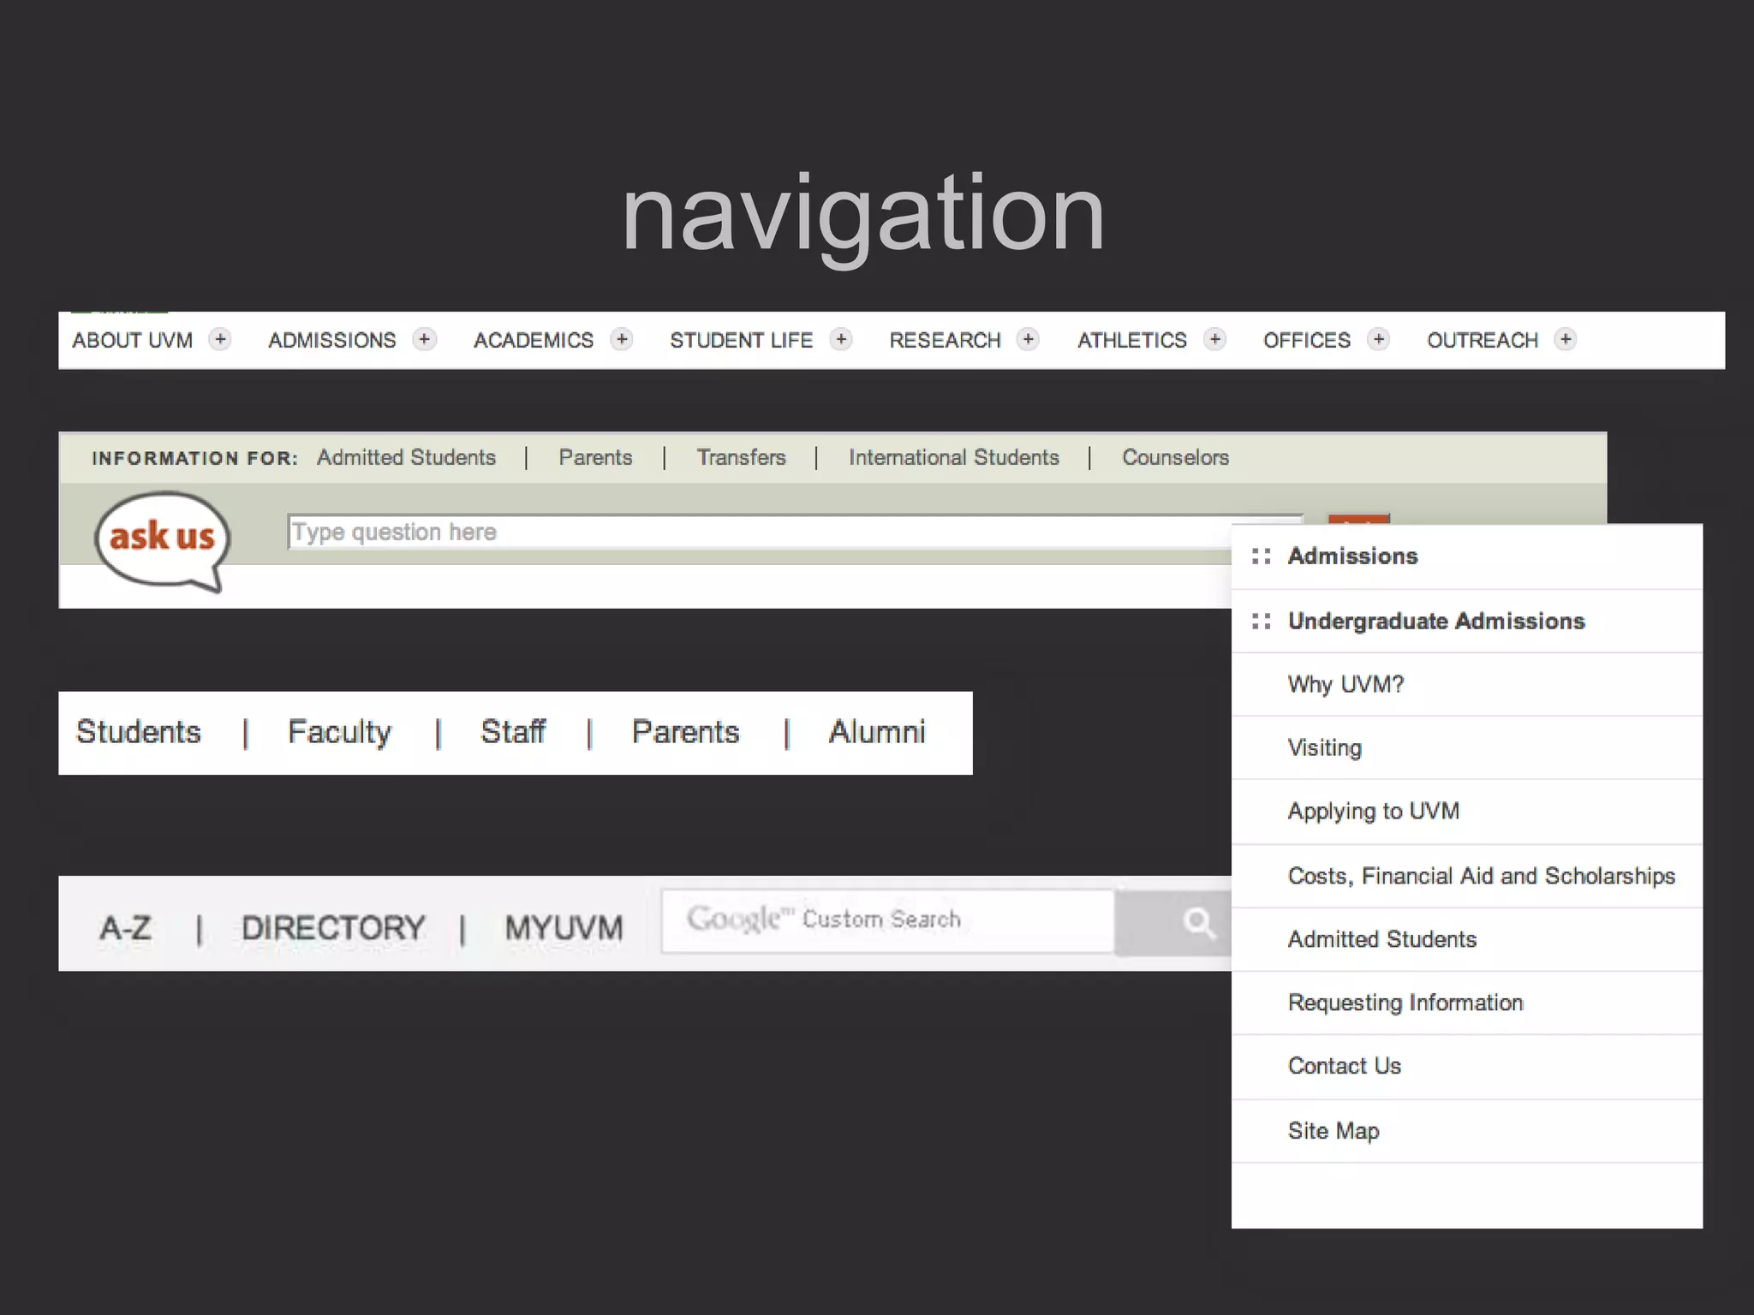Expand the Admissions plus icon in top bar

click(424, 340)
